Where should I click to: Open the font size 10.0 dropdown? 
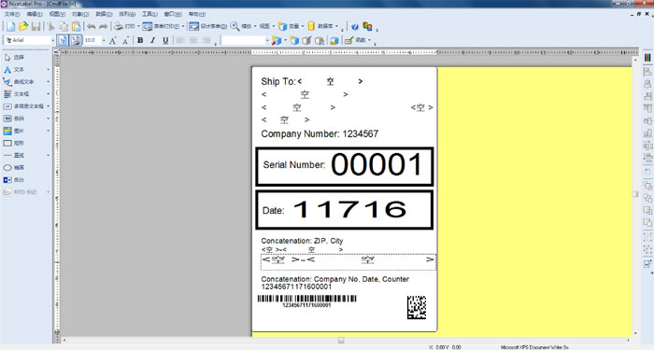[104, 40]
